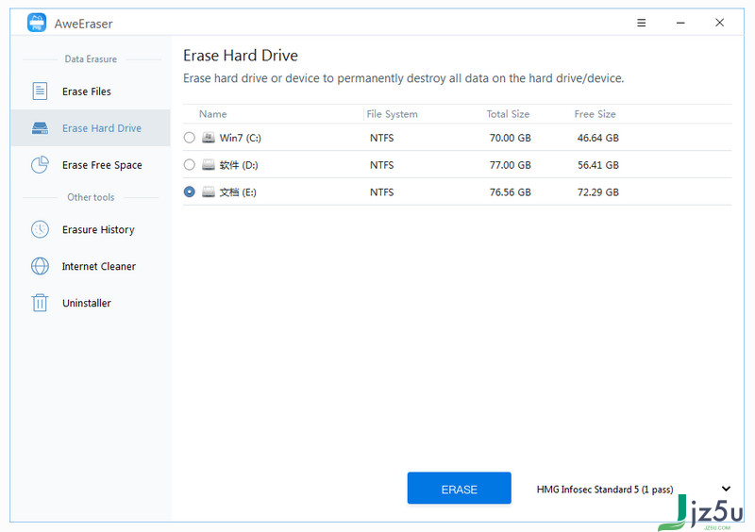Switch to Erase Hard Drive section
Image resolution: width=755 pixels, height=532 pixels.
[91, 128]
